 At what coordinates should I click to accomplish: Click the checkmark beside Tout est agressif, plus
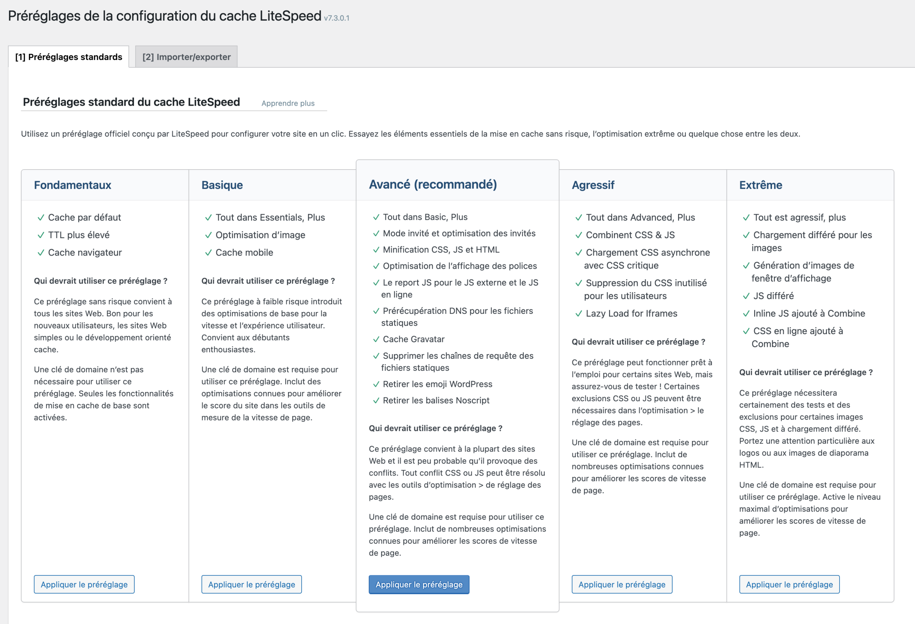coord(746,217)
